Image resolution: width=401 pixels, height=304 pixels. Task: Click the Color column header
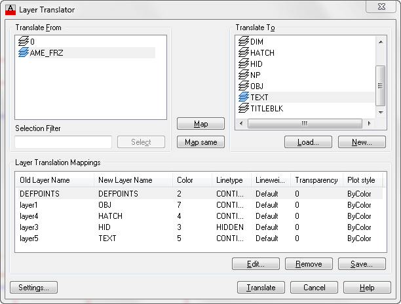click(x=192, y=180)
